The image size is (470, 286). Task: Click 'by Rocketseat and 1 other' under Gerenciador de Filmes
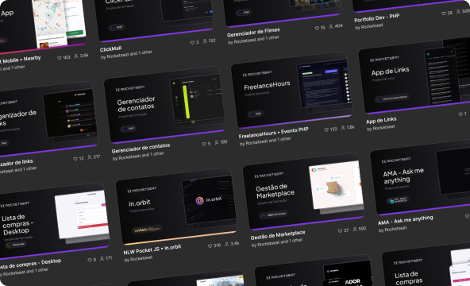tap(253, 40)
